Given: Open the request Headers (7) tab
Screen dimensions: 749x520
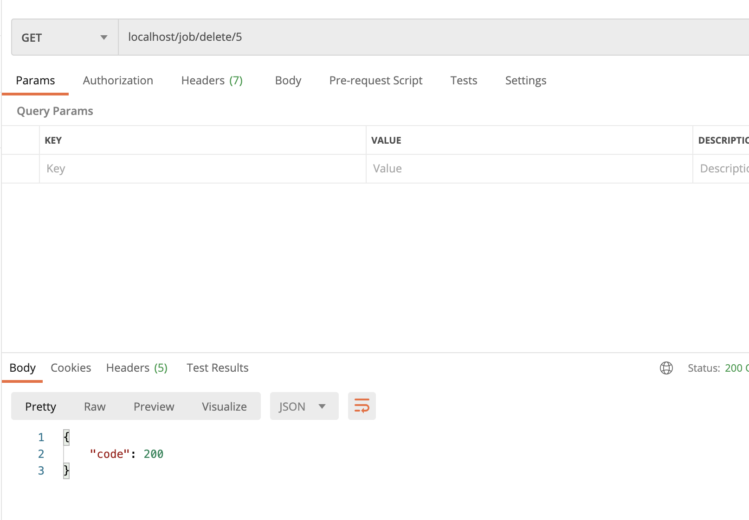Looking at the screenshot, I should (x=212, y=81).
